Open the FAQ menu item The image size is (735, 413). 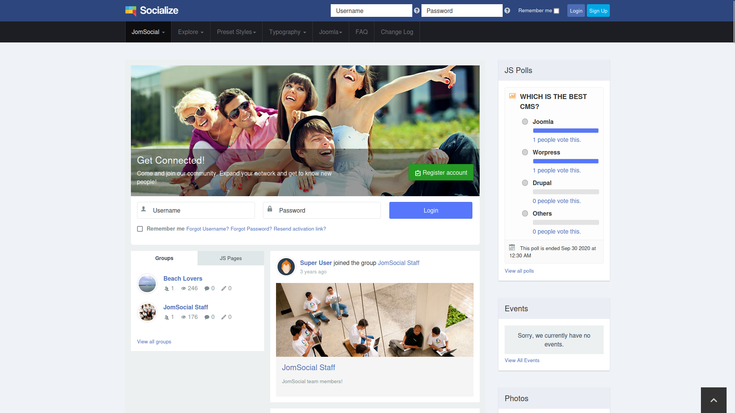click(x=361, y=32)
